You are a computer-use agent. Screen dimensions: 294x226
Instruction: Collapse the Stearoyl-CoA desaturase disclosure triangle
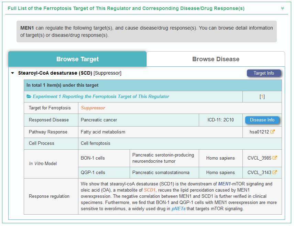[13, 73]
